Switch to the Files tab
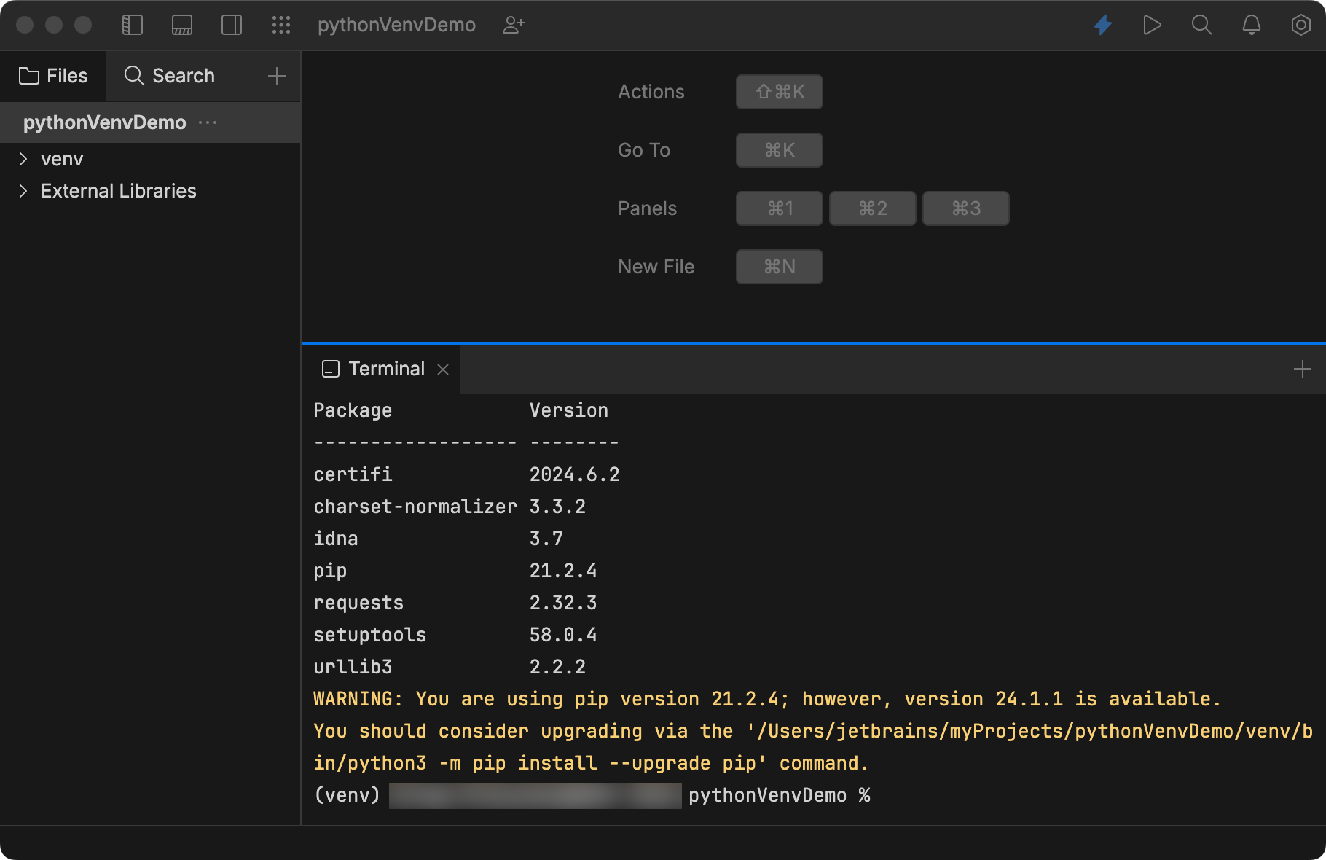Screen dimensions: 1326x860 pyautogui.click(x=53, y=75)
